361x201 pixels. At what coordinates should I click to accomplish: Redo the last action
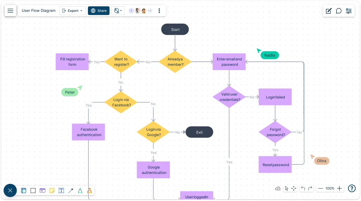(x=310, y=188)
